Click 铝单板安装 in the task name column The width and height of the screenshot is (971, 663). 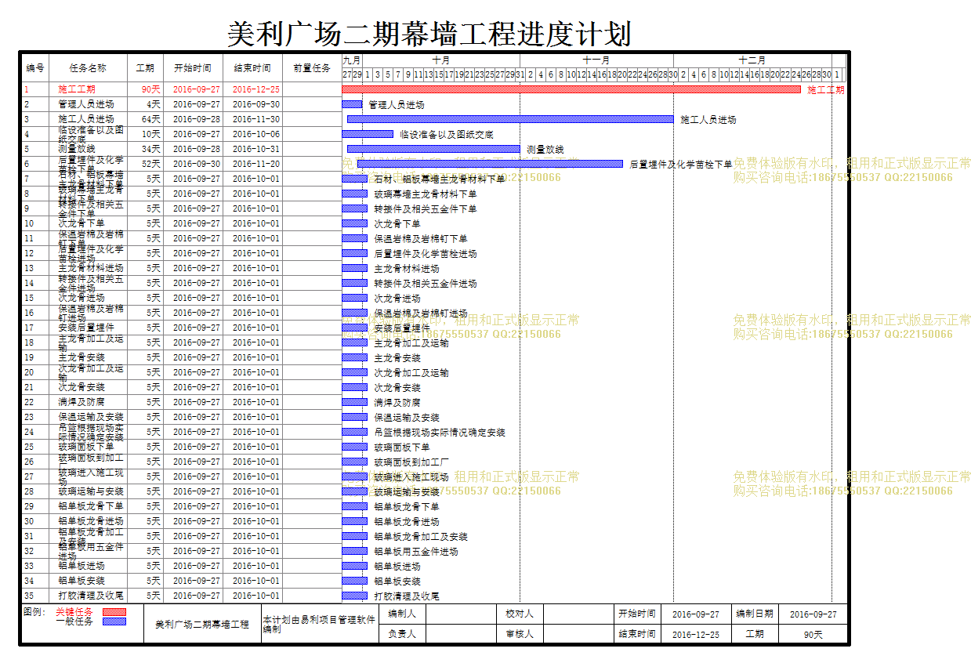pyautogui.click(x=82, y=581)
